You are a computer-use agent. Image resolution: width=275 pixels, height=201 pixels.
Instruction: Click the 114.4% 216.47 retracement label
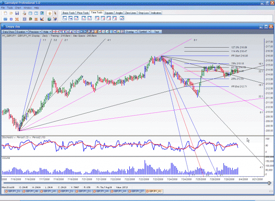pyautogui.click(x=239, y=51)
